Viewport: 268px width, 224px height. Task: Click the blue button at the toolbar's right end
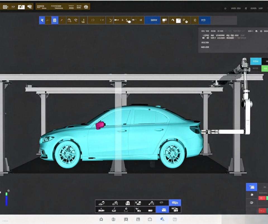205,20
